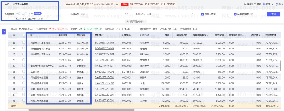
Task: Open document link FP-20230710-001
Action: click(x=104, y=66)
